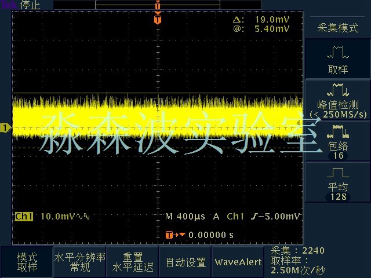
Task: Click the (< 250MS/s) label
Action: coord(339,115)
